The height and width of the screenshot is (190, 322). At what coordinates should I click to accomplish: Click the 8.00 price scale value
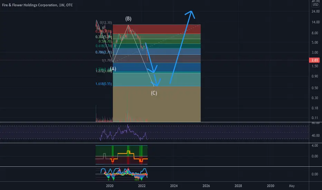(315, 33)
